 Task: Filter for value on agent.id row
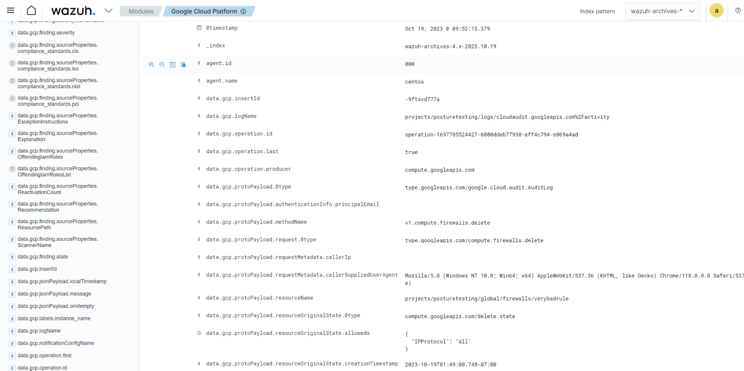(151, 65)
